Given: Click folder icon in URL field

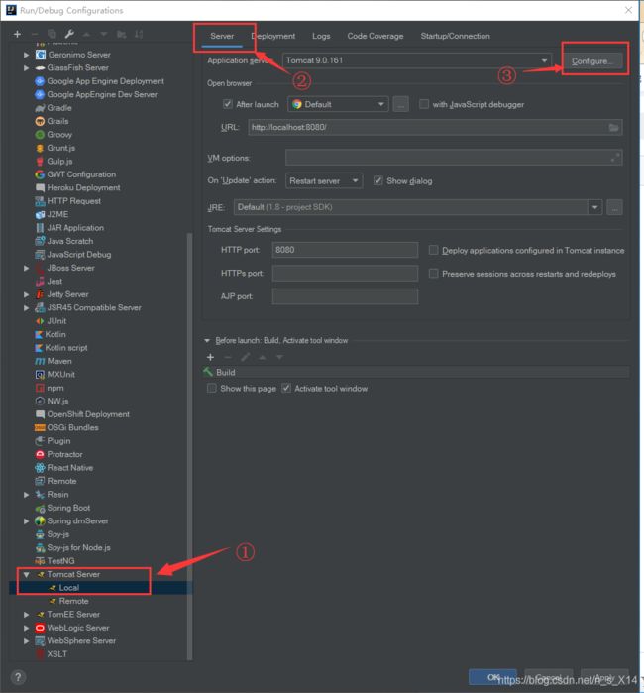Looking at the screenshot, I should tap(613, 127).
